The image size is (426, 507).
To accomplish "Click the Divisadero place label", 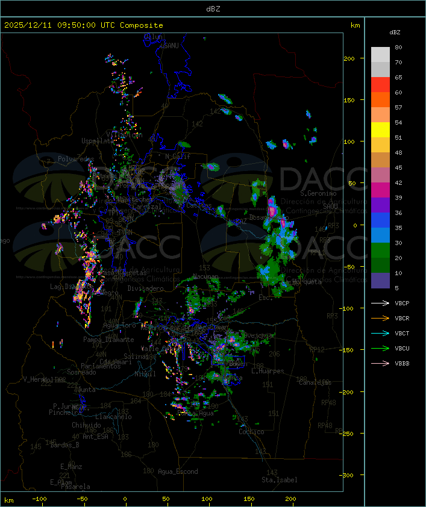I will pos(145,288).
